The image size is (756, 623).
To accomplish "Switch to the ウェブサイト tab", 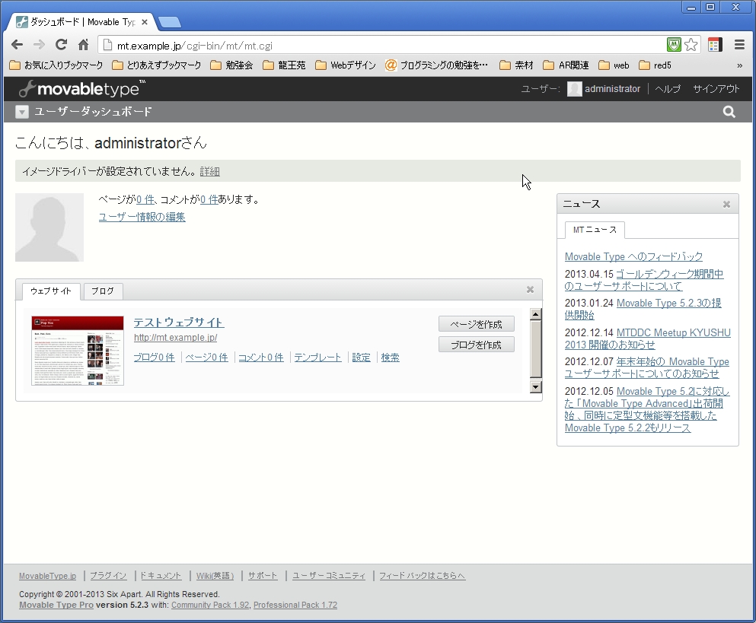I will click(51, 291).
